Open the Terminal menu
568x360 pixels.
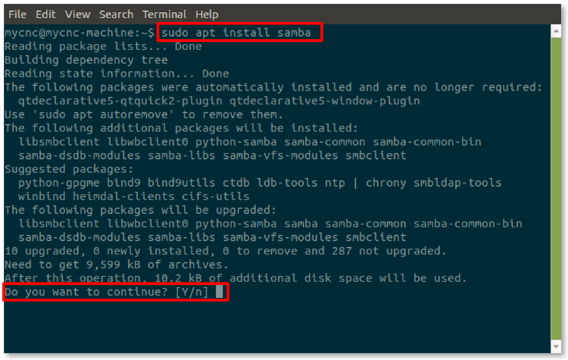[164, 14]
